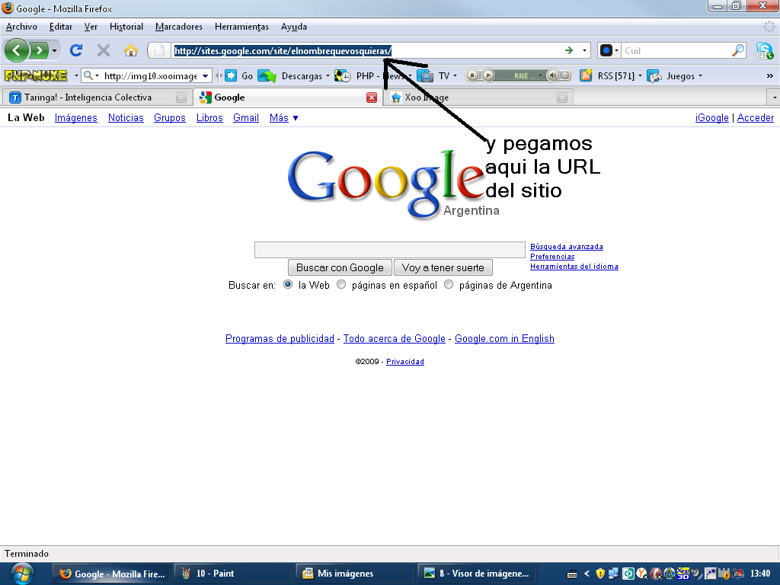Click the yellow security shield tray icon
Screen dimensions: 780x585
coord(600,574)
